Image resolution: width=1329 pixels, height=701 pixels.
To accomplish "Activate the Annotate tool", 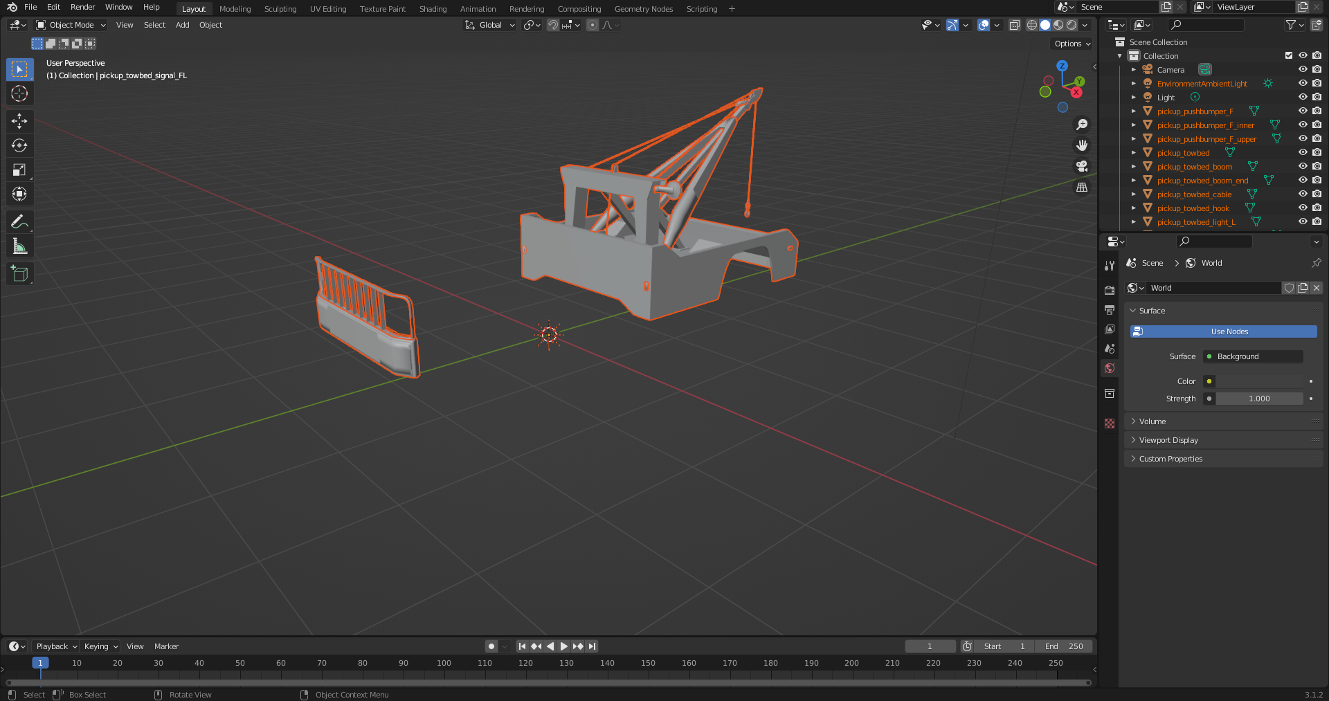I will (19, 222).
